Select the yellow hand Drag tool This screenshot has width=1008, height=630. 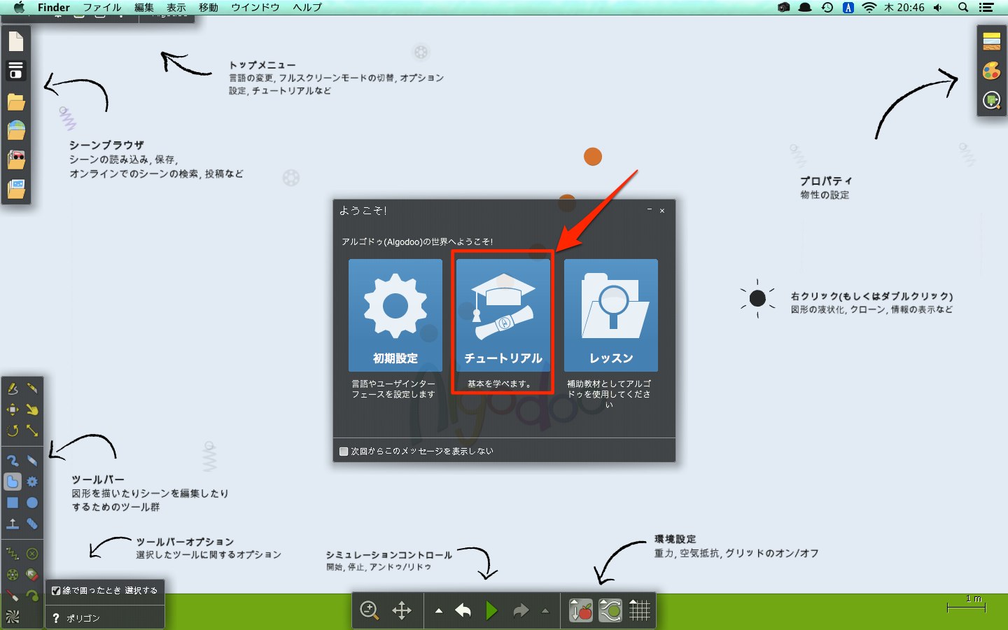[32, 409]
